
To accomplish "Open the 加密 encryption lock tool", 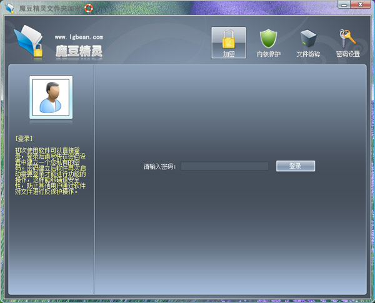I will tap(228, 42).
